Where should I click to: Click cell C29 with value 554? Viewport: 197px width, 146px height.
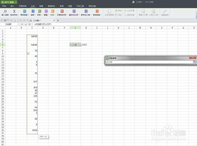(x=32, y=110)
